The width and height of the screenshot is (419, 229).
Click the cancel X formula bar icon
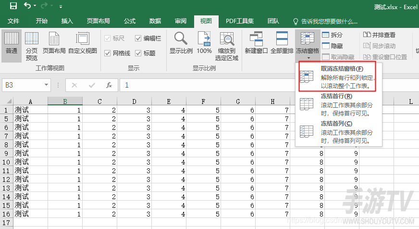(74, 85)
